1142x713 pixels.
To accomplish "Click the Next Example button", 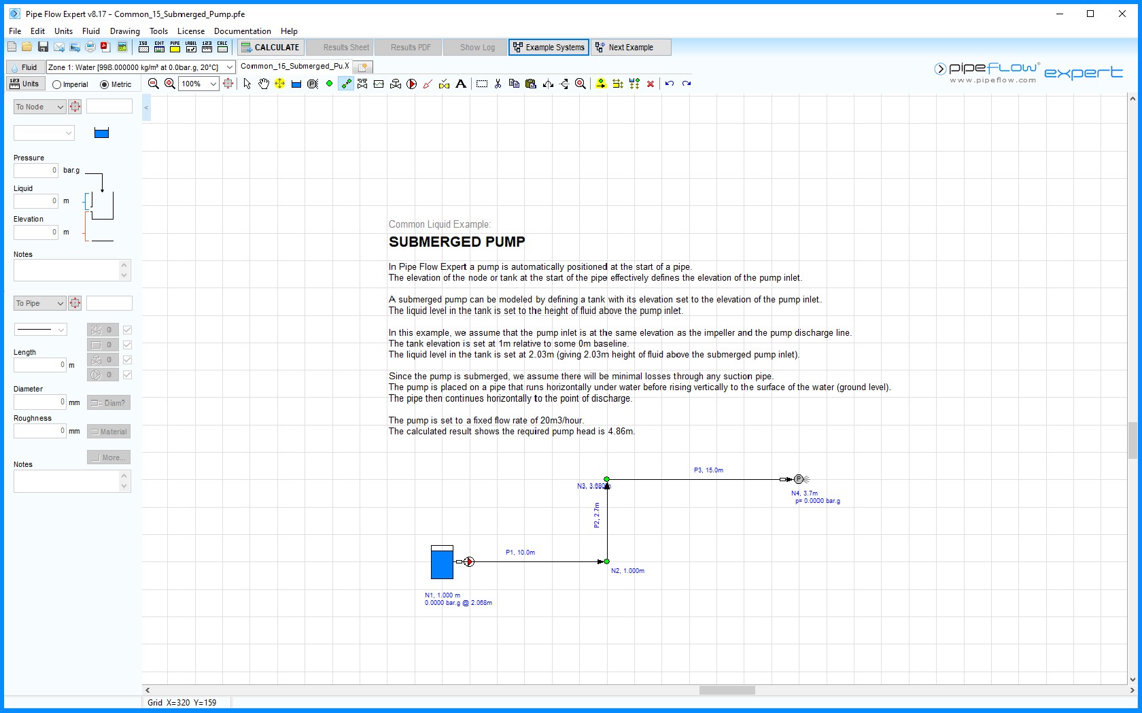I will click(631, 47).
